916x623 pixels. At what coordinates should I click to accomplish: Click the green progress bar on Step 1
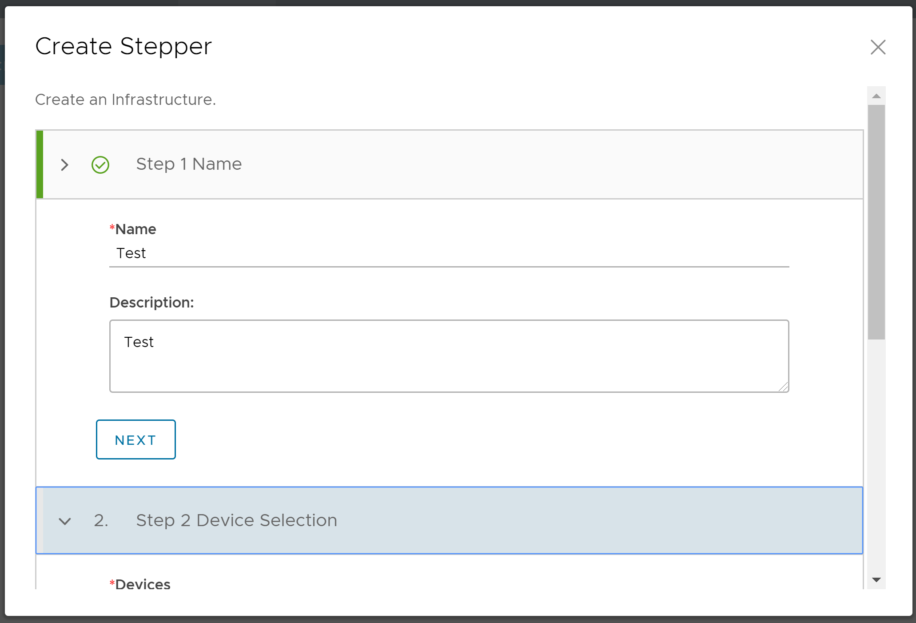point(39,164)
